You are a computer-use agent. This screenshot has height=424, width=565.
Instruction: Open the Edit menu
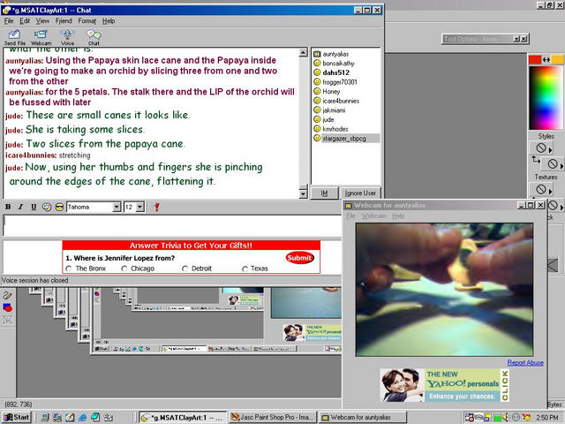[25, 21]
